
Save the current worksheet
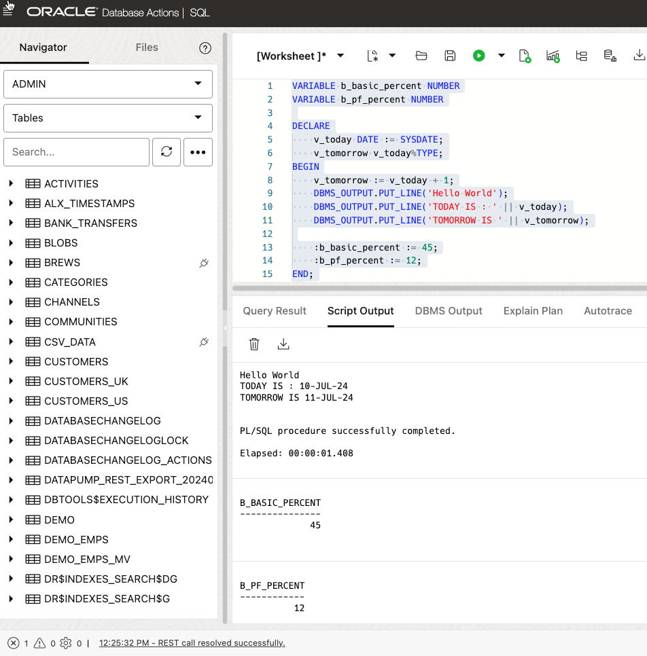[x=450, y=56]
